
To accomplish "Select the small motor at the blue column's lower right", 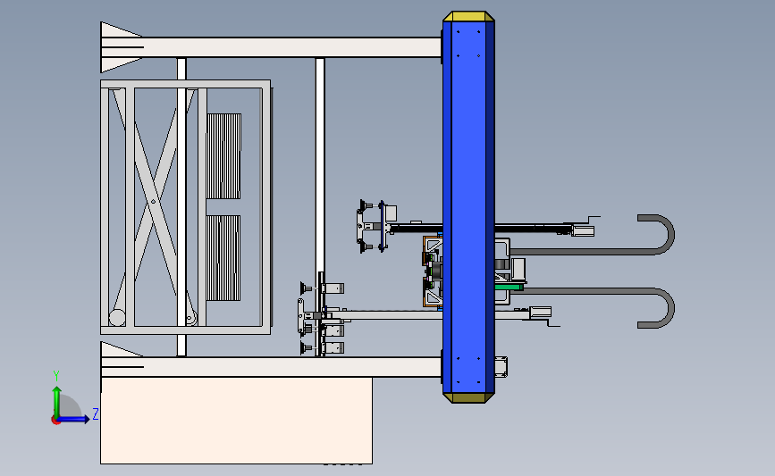I will (501, 367).
